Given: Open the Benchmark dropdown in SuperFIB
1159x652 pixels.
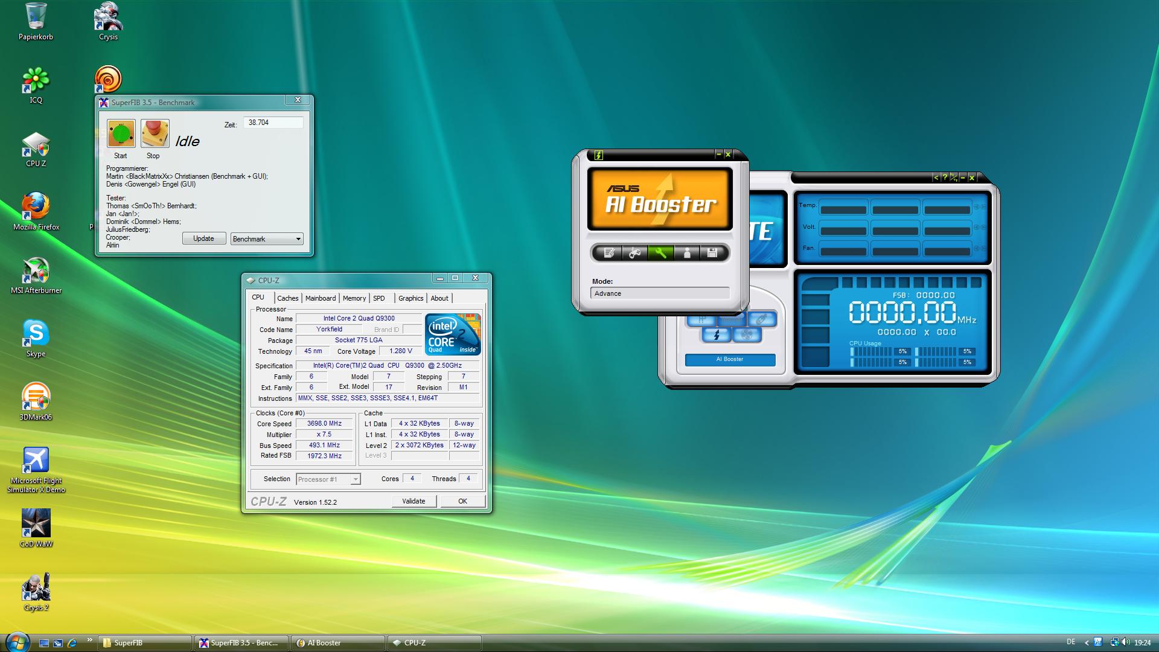Looking at the screenshot, I should click(267, 239).
